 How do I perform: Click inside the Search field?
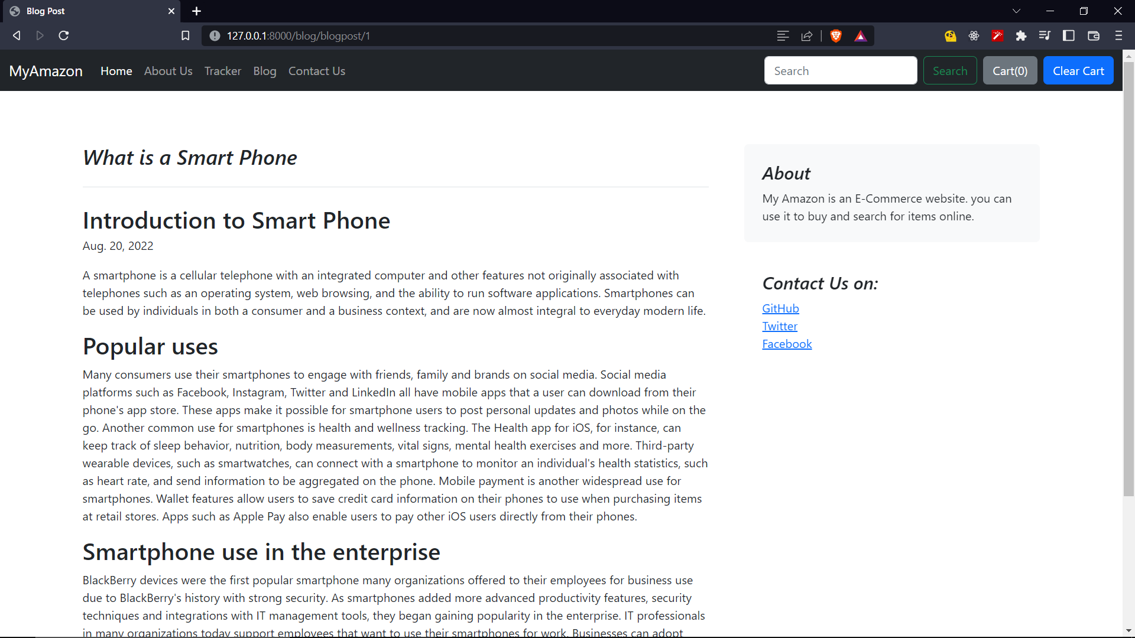click(x=841, y=70)
